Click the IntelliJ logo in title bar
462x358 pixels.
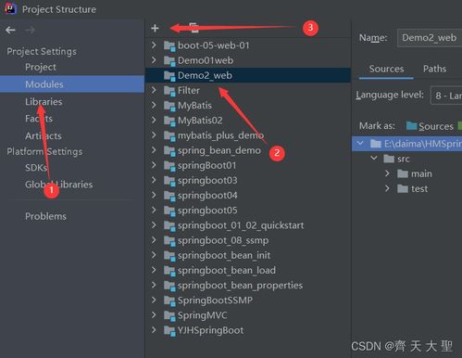tap(10, 8)
